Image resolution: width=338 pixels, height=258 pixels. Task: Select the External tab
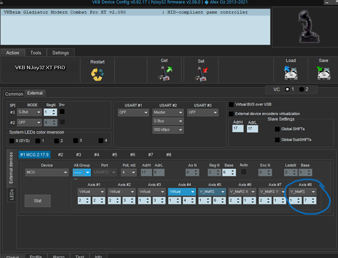[x=35, y=93]
